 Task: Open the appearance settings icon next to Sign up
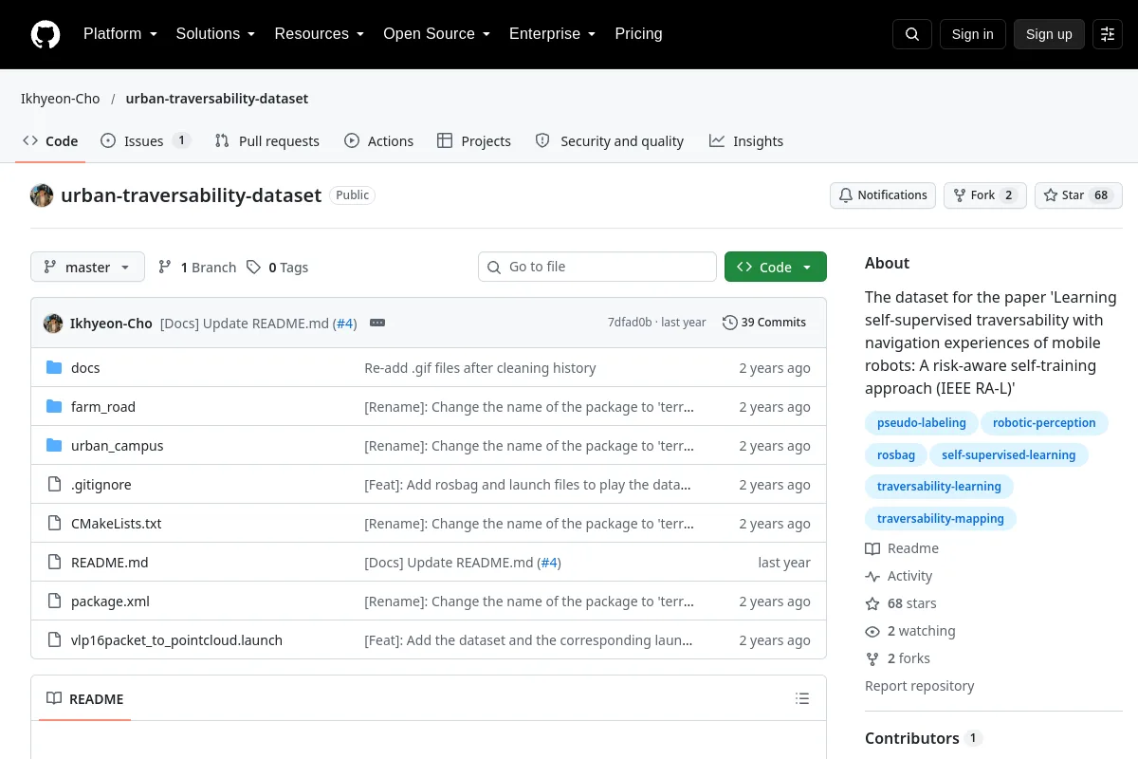pos(1108,34)
